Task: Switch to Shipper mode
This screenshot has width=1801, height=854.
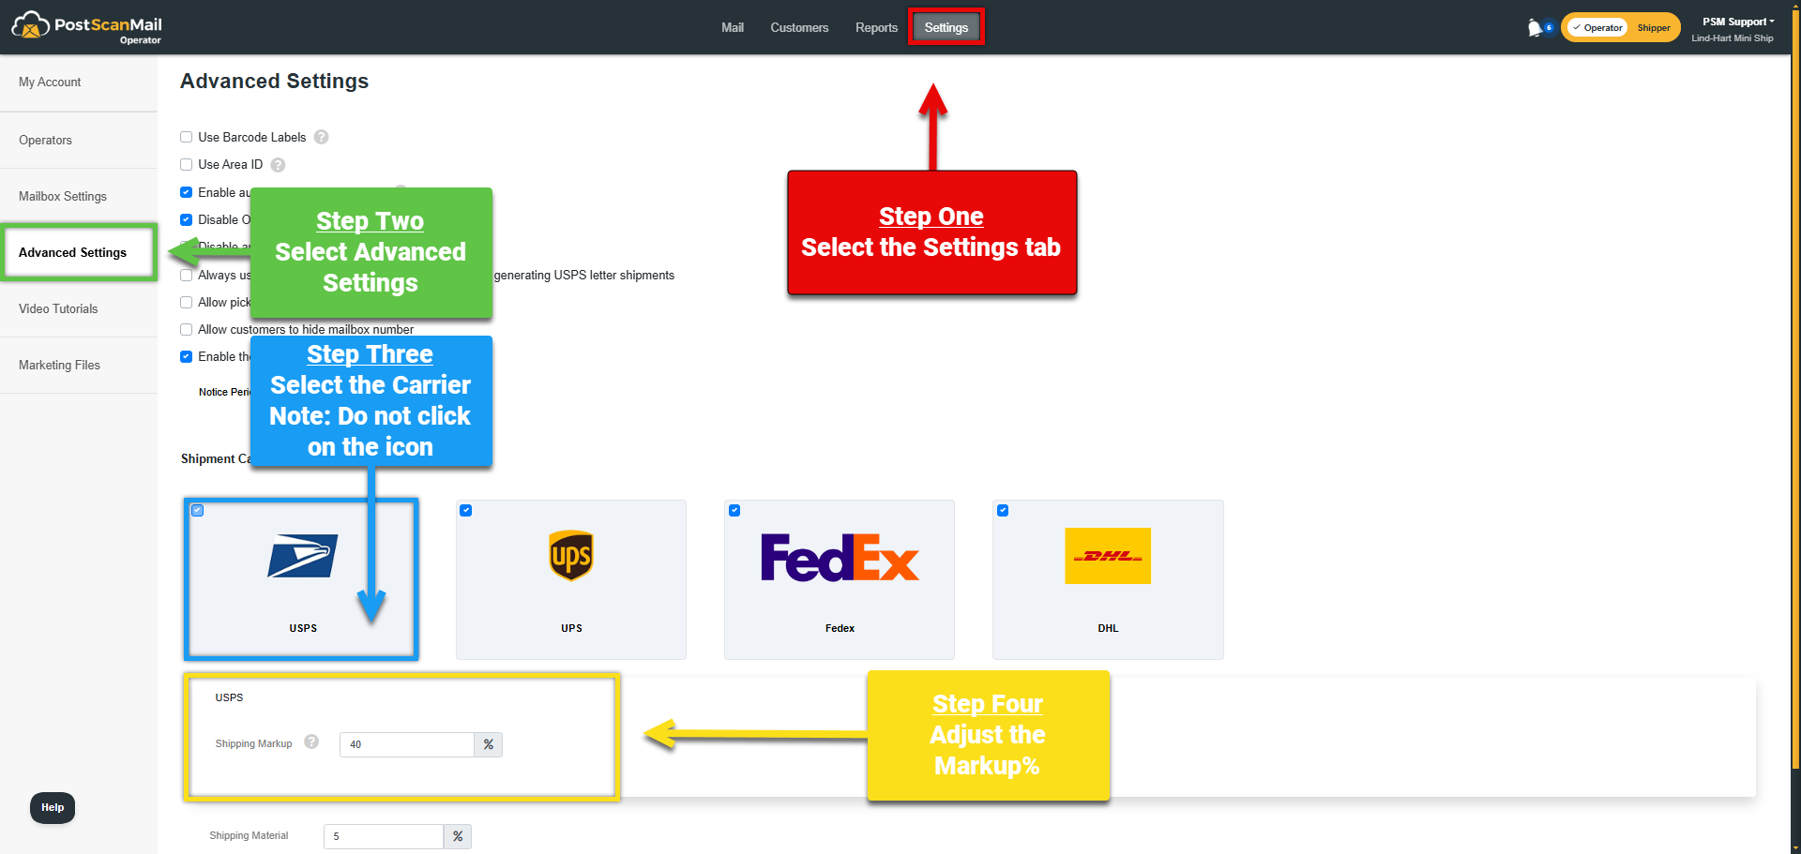Action: coord(1654,27)
